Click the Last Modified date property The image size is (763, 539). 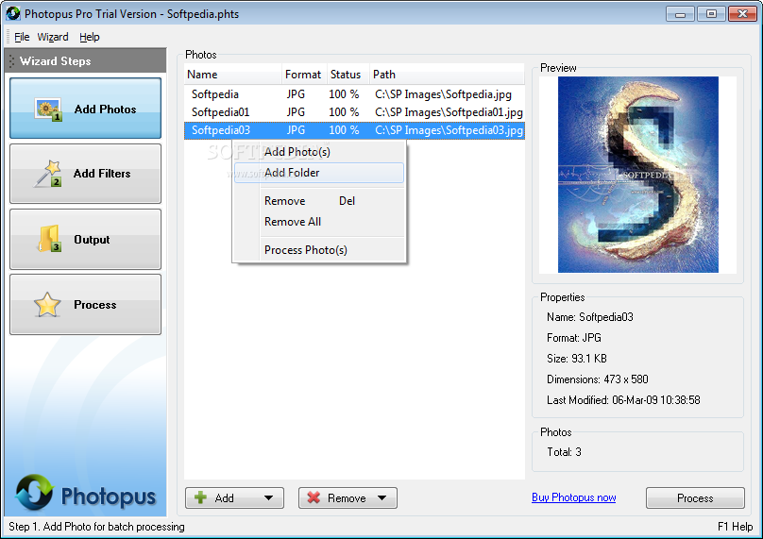coord(623,400)
